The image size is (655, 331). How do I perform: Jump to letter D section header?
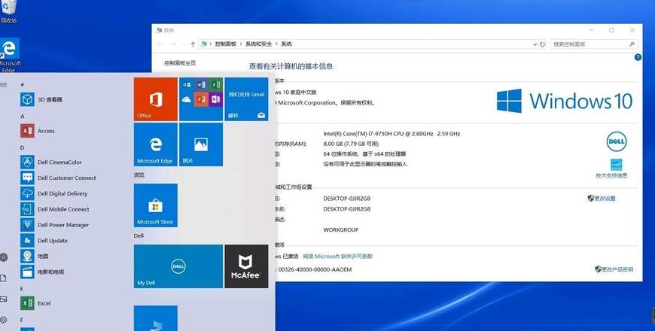(x=23, y=147)
